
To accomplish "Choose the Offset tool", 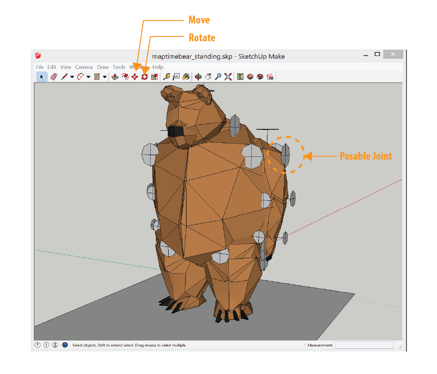I will 125,77.
